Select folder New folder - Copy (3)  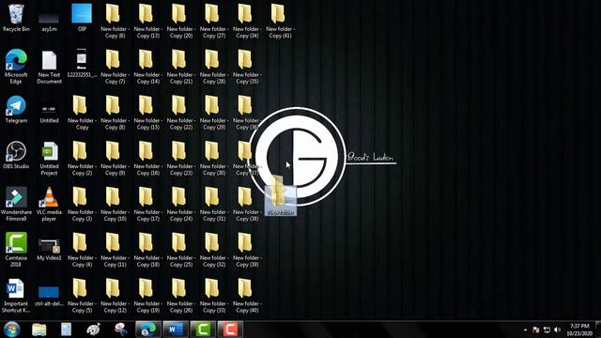(82, 204)
